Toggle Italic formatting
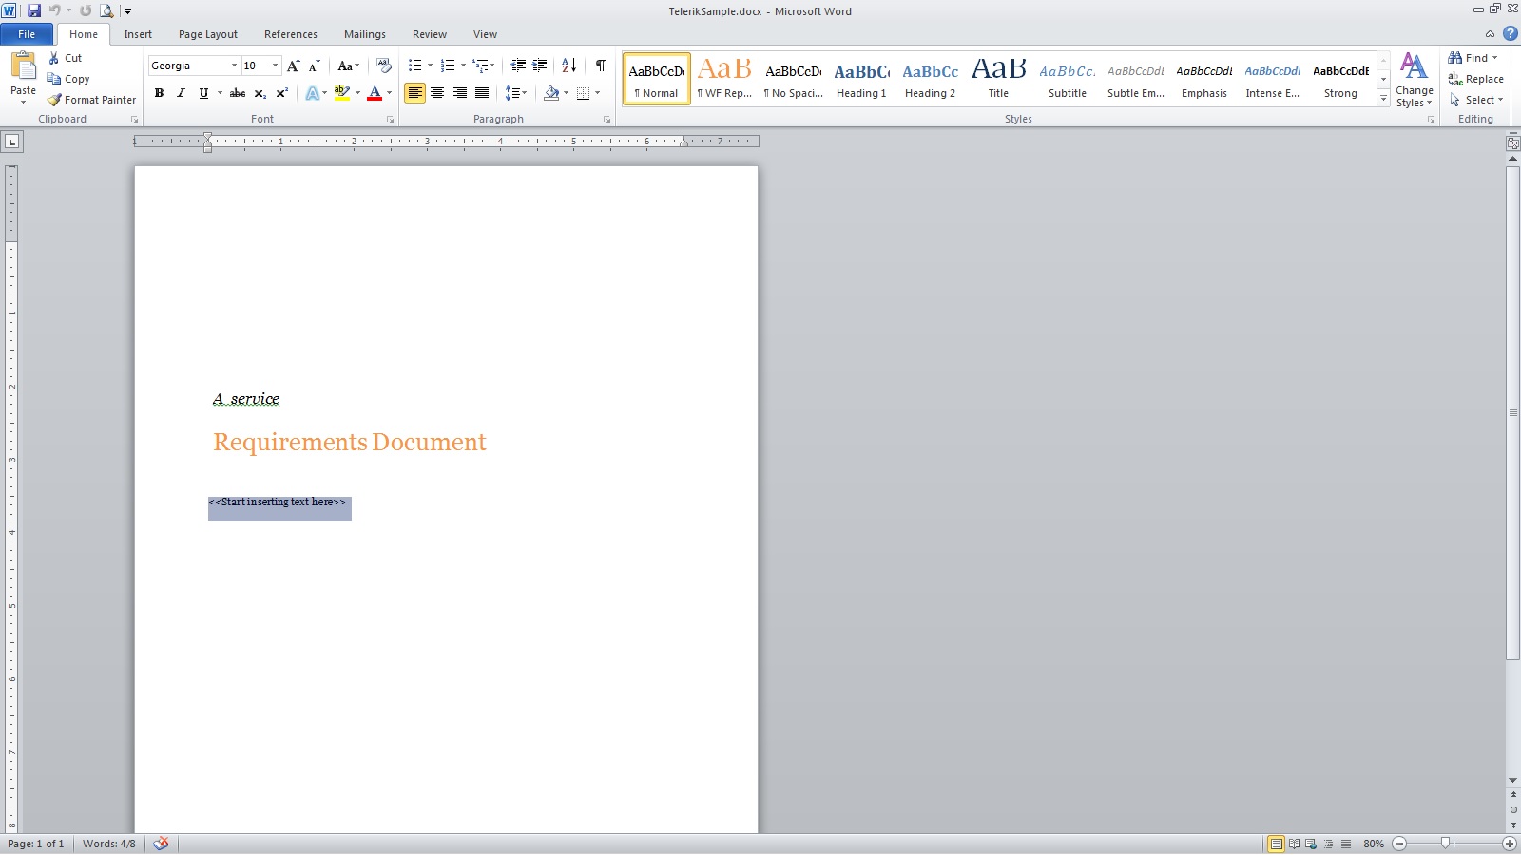The height and width of the screenshot is (855, 1521). (181, 93)
